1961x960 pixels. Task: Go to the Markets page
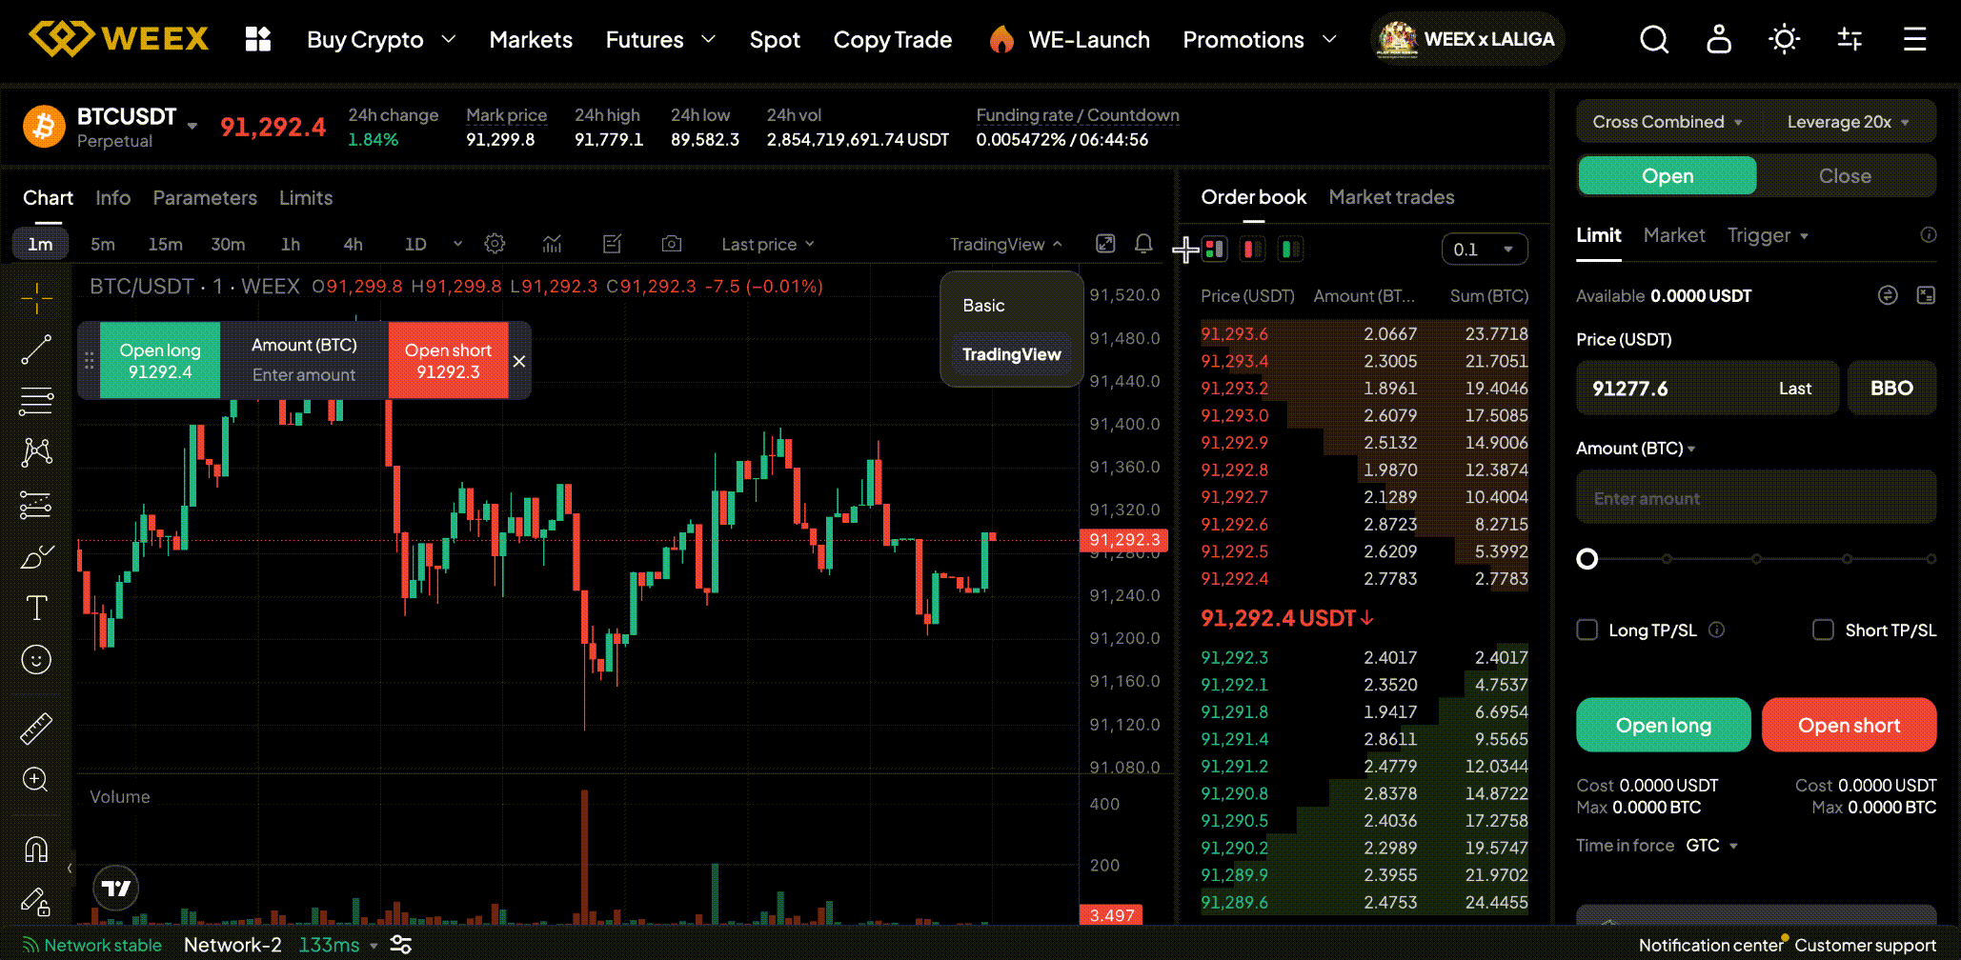[531, 39]
